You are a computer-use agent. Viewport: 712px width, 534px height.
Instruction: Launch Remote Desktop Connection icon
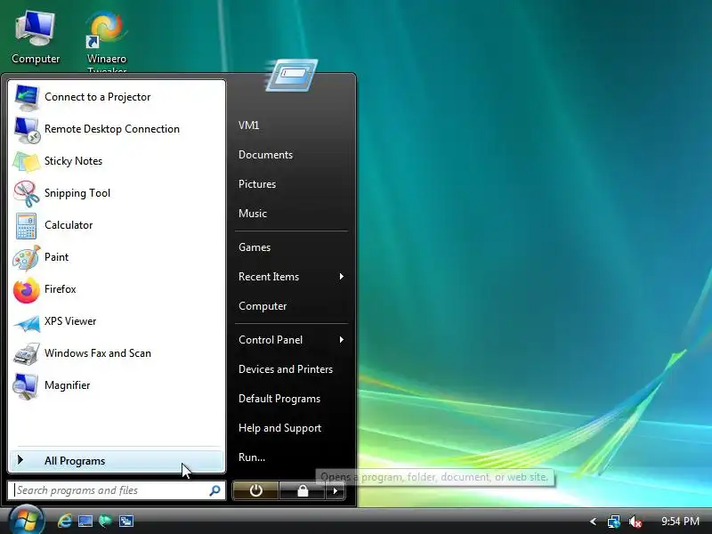pos(27,129)
